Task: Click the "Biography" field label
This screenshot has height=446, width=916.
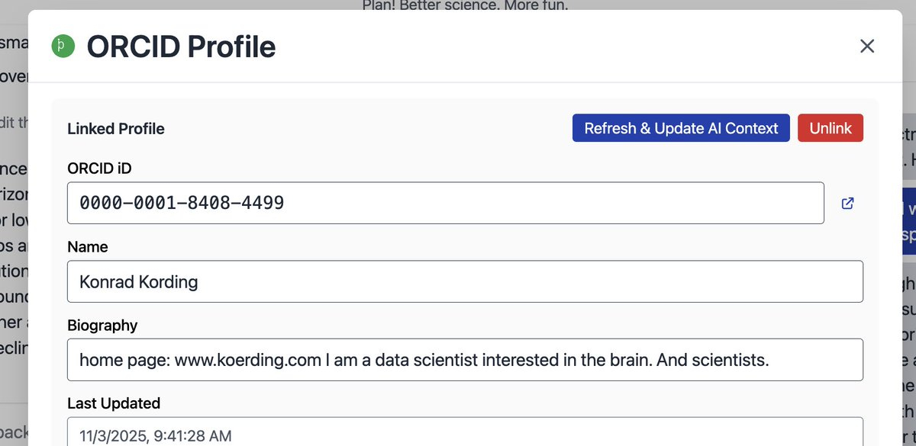Action: click(x=102, y=325)
